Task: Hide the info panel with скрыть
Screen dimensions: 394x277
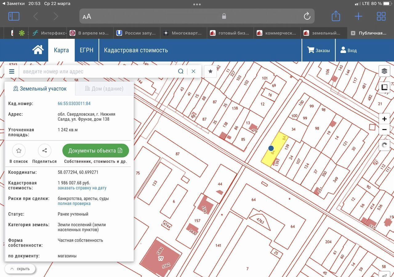Action: 20,269
